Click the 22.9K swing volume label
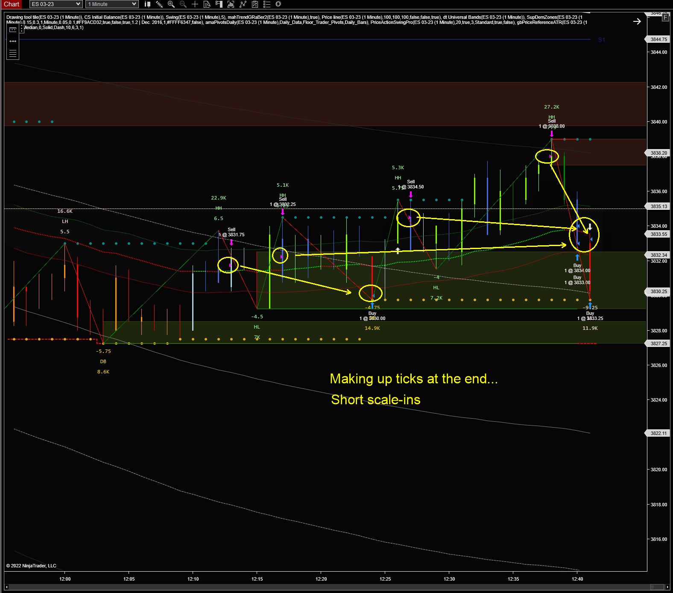This screenshot has width=673, height=593. (219, 198)
